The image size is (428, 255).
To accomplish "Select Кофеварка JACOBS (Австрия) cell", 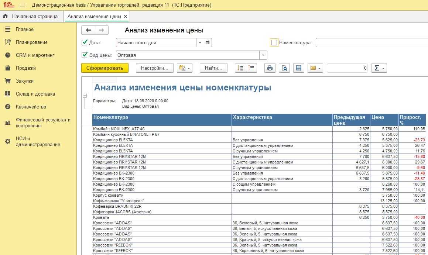I will click(x=162, y=212).
